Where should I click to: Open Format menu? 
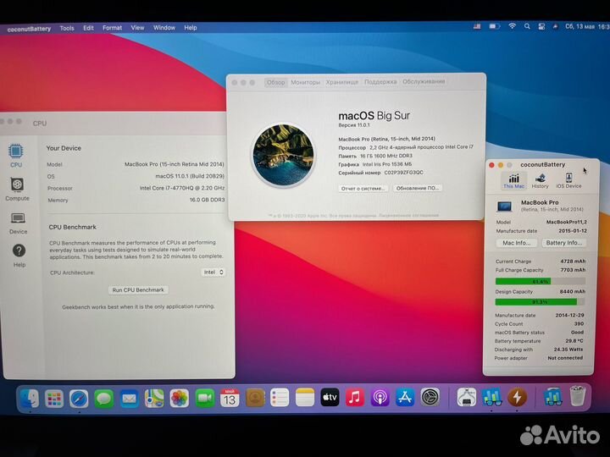pos(112,28)
